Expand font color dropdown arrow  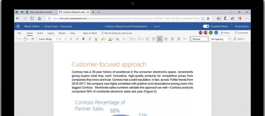pos(113,39)
